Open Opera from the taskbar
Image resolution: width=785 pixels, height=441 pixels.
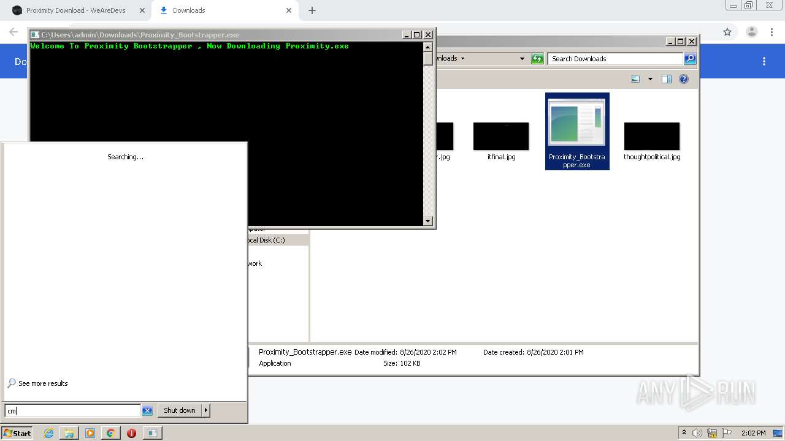[131, 433]
